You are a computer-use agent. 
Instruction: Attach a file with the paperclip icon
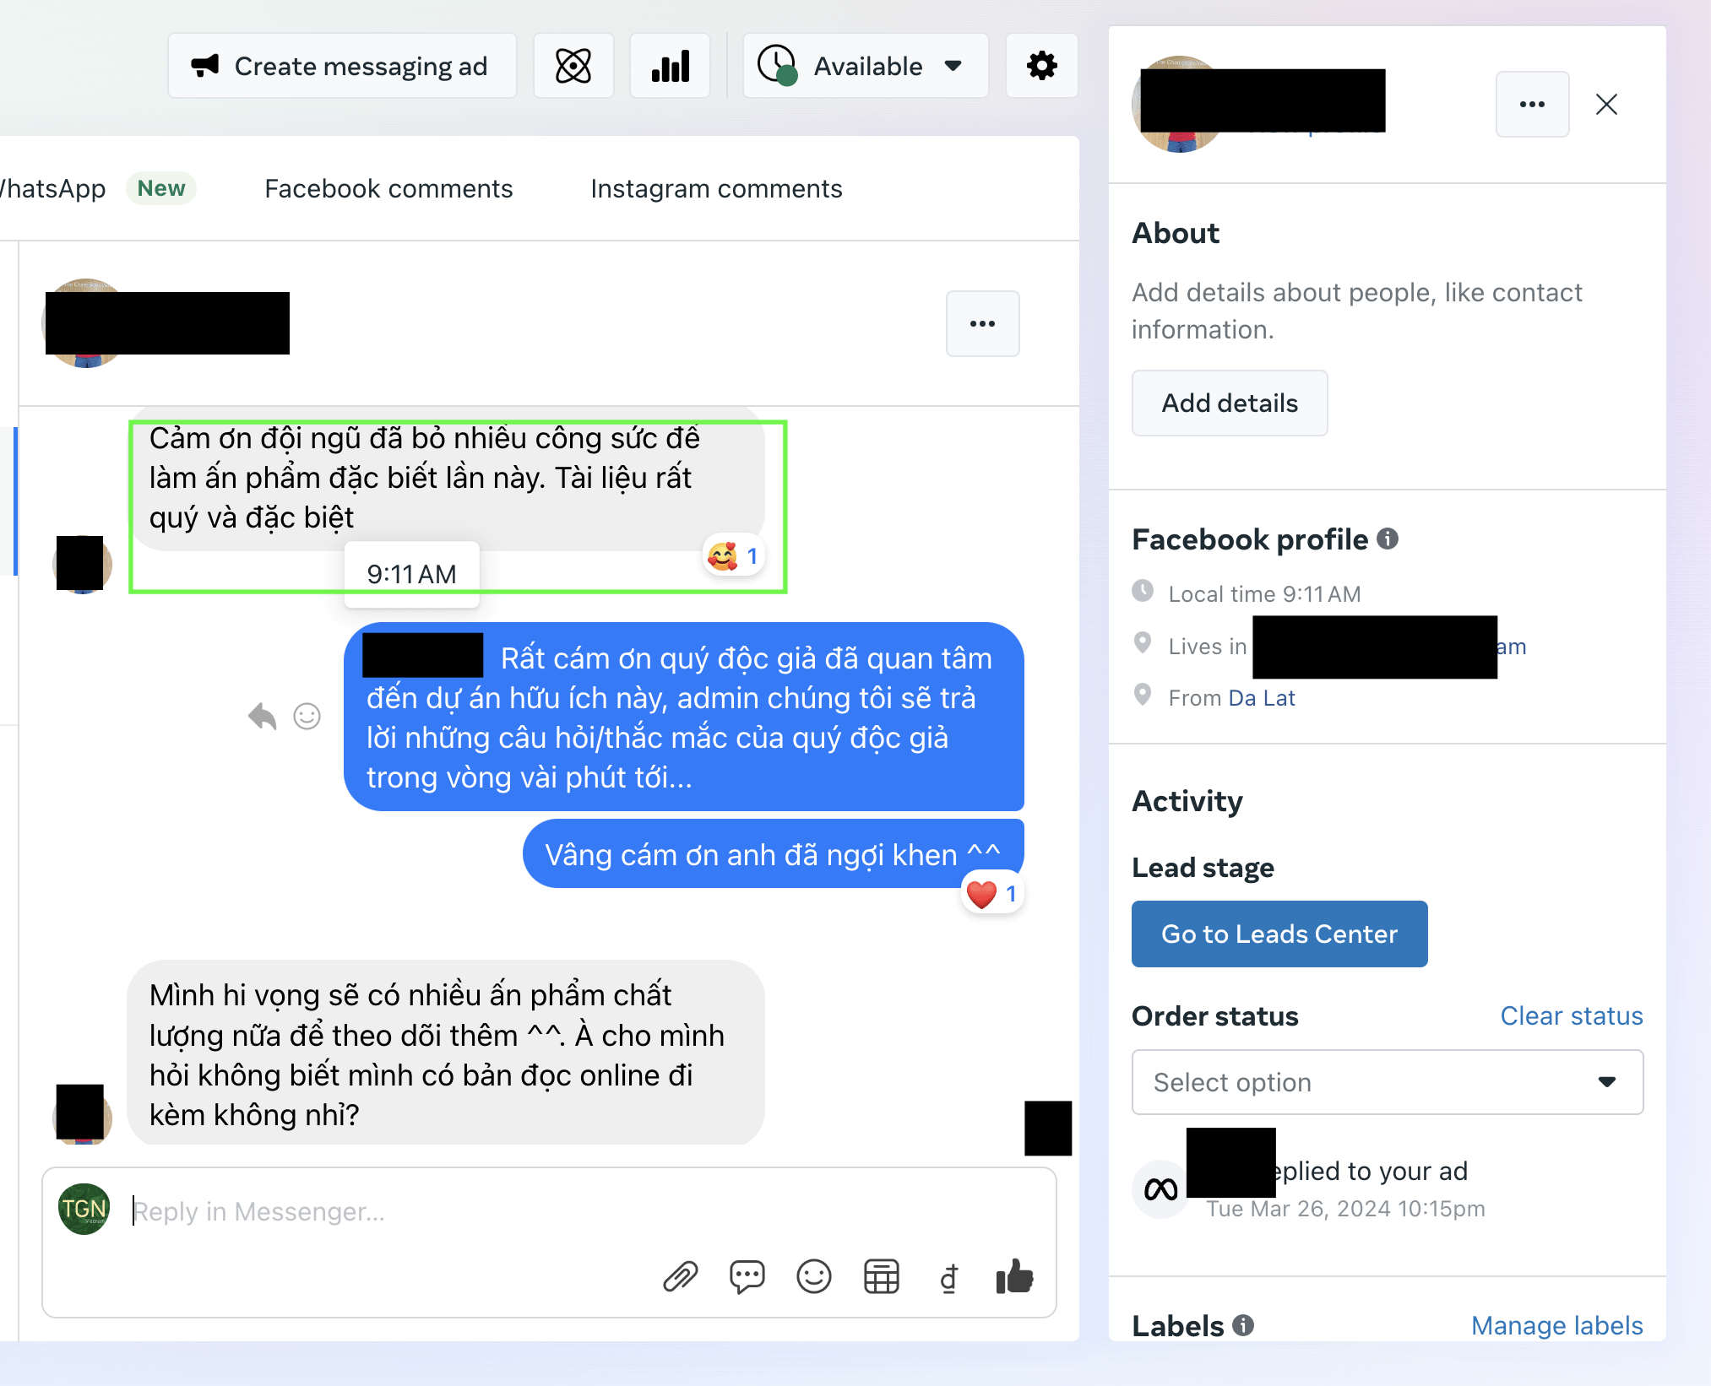[x=681, y=1276]
